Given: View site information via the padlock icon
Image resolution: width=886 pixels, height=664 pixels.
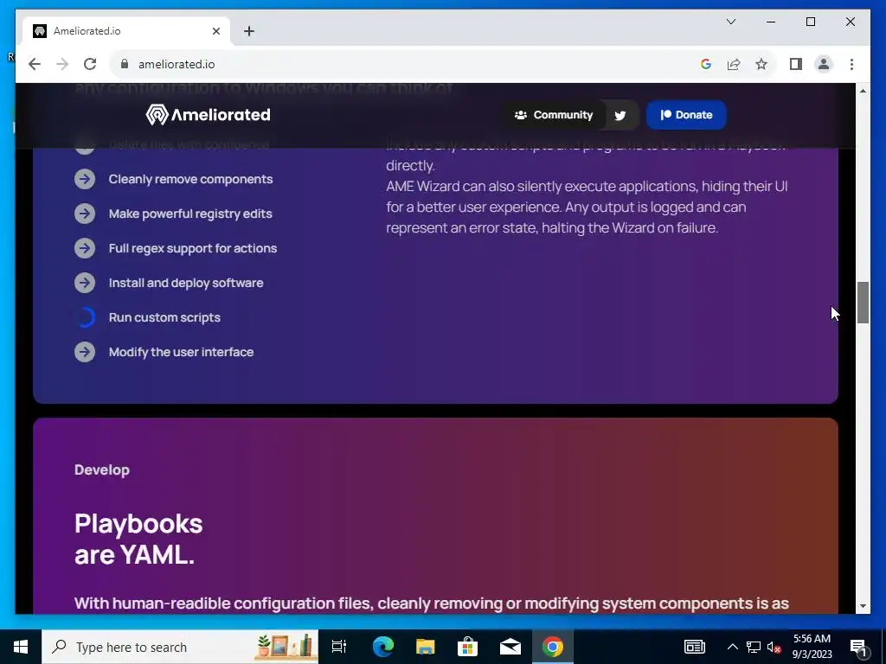Looking at the screenshot, I should 125,64.
